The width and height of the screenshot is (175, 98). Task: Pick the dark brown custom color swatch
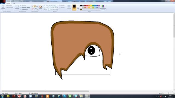tap(81, 10)
